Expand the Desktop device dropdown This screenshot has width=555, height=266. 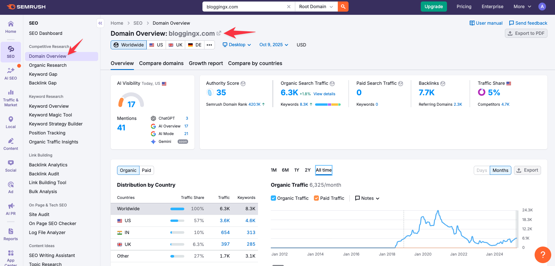tap(236, 45)
